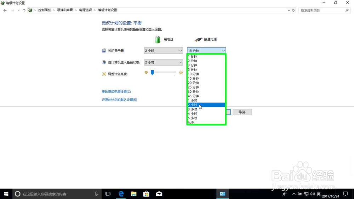Activate the Cortana microphone icon
This screenshot has height=199, width=354.
click(x=96, y=194)
